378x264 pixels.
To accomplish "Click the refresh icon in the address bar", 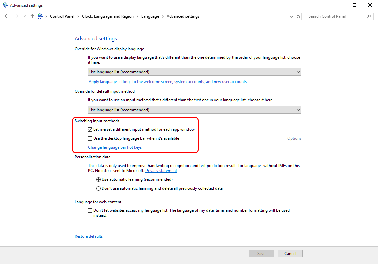I will [298, 16].
